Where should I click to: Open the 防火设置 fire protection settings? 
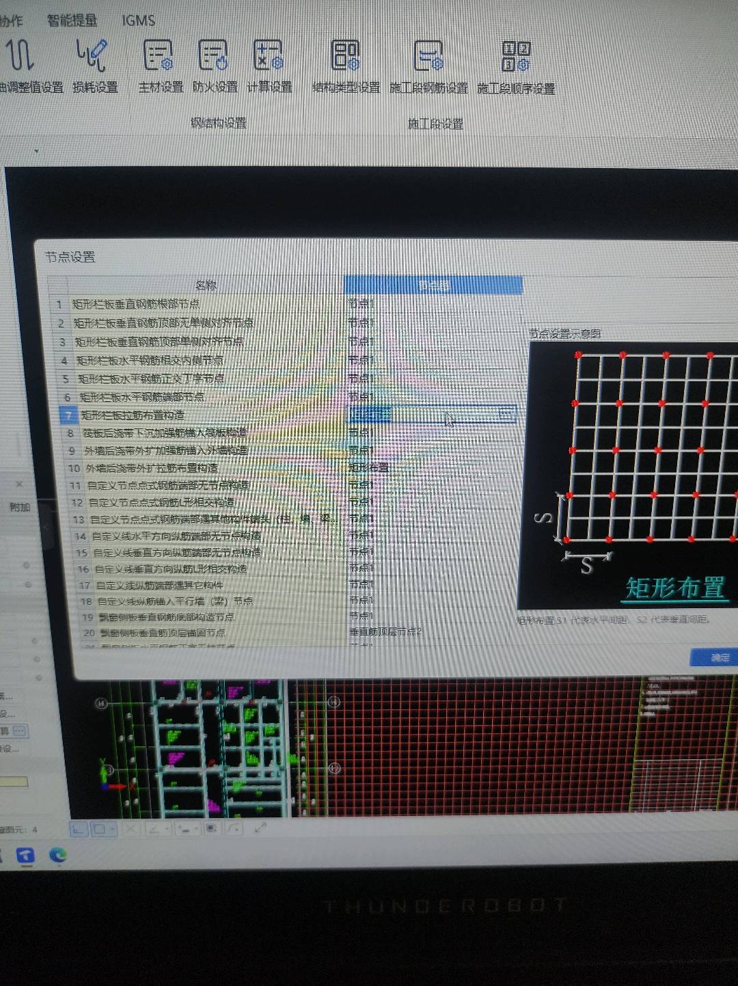pyautogui.click(x=215, y=66)
